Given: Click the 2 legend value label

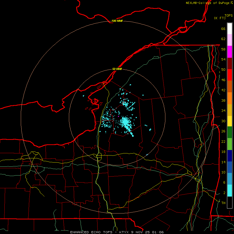Looking at the screenshot, I should point(224,193).
